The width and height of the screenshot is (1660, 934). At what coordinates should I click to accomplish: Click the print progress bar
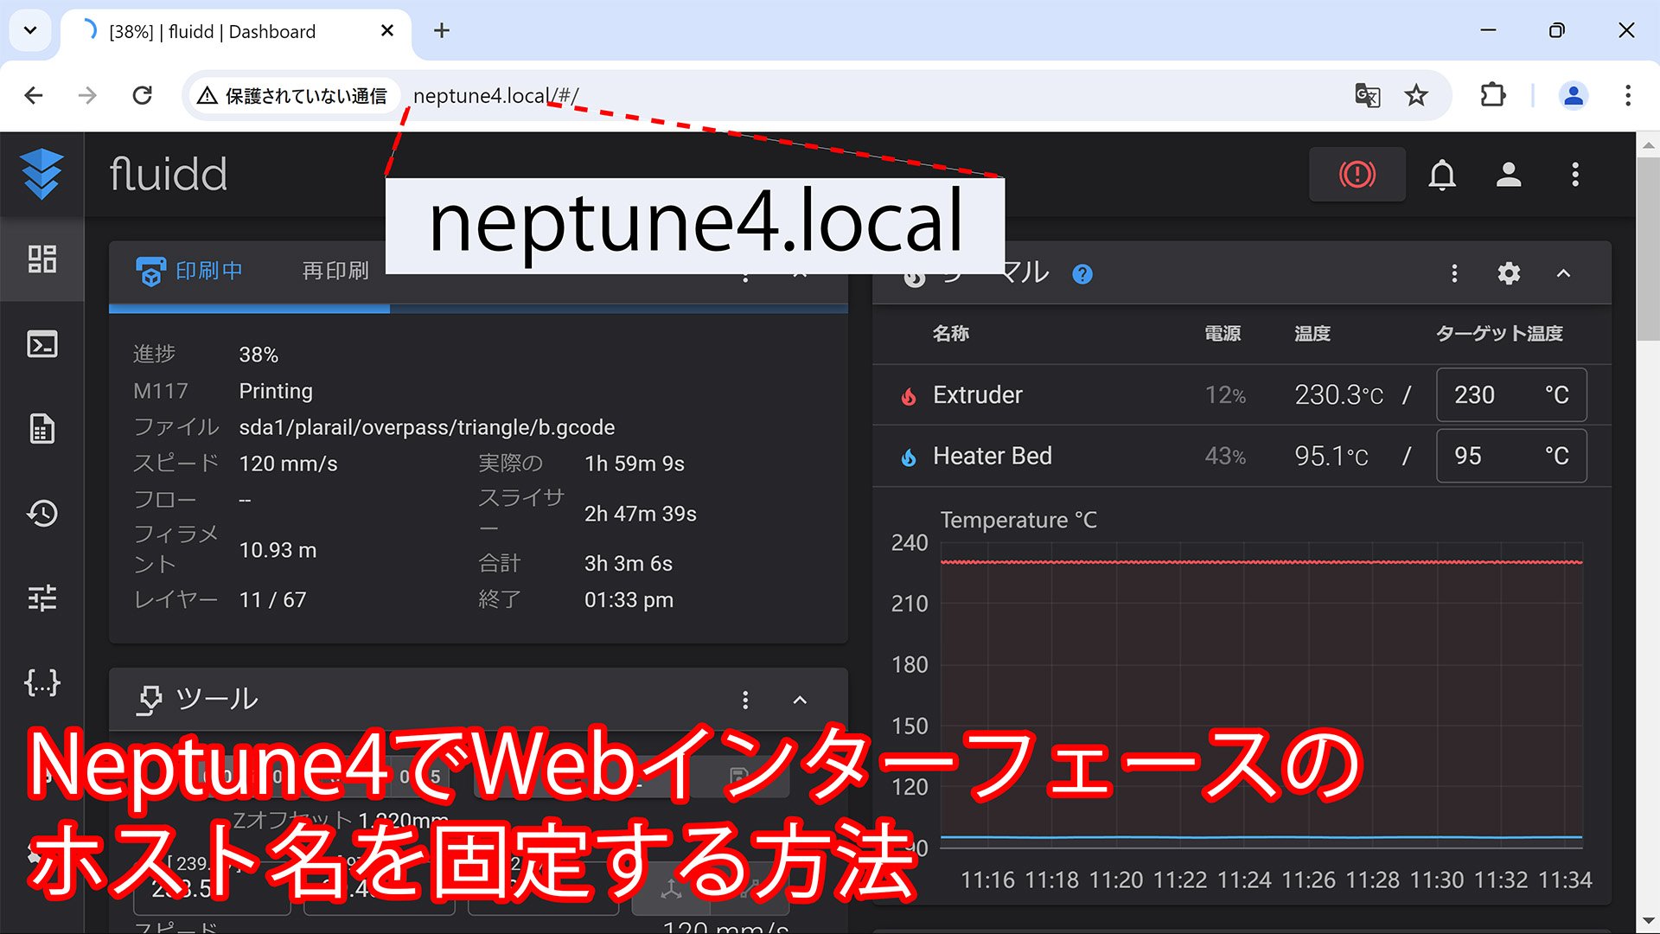478,308
